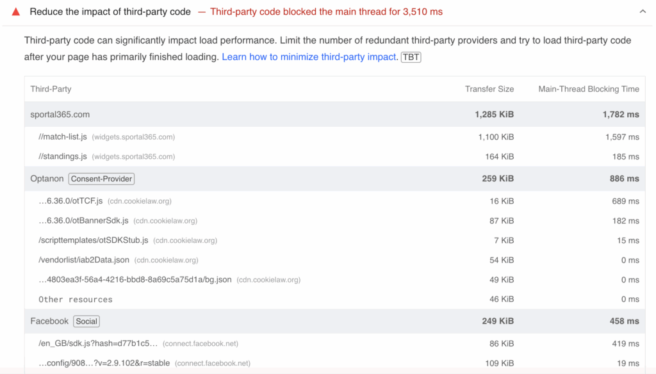Click the red warning triangle icon
The width and height of the screenshot is (656, 374).
[x=16, y=11]
